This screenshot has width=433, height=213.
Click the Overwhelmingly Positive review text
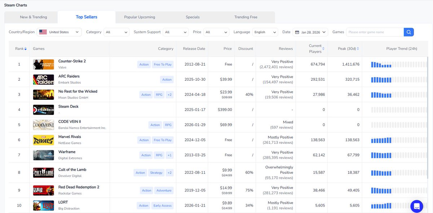click(280, 170)
